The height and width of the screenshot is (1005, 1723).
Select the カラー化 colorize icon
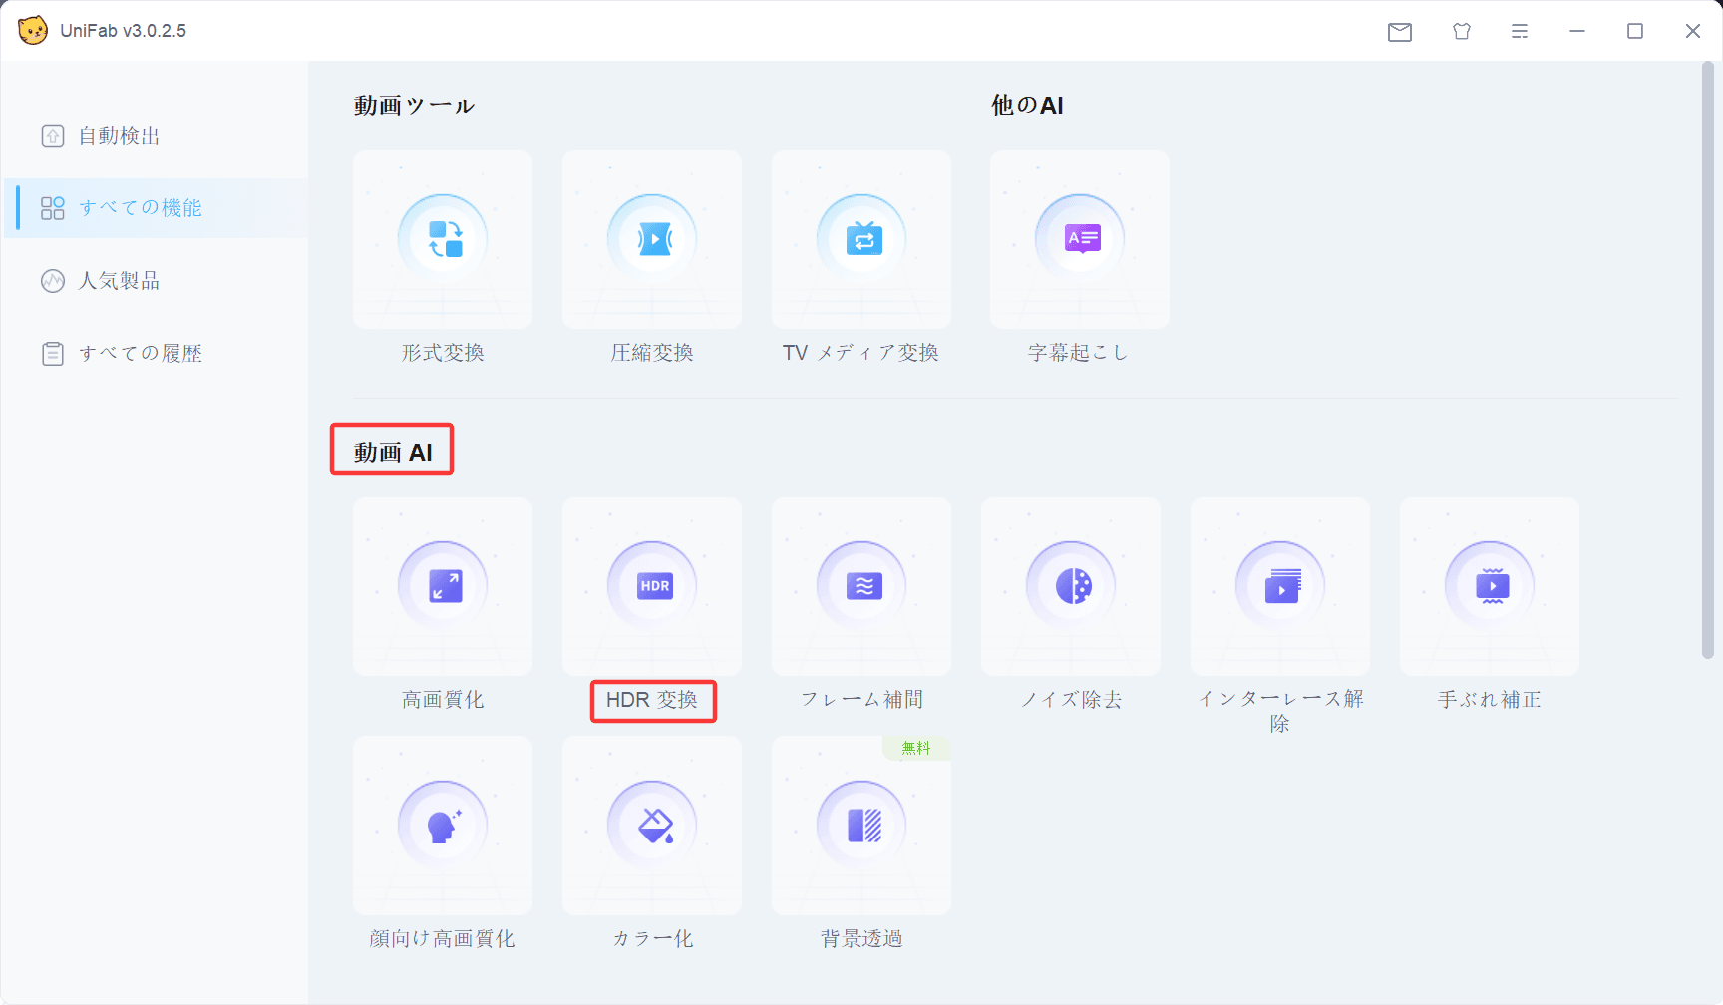[652, 826]
